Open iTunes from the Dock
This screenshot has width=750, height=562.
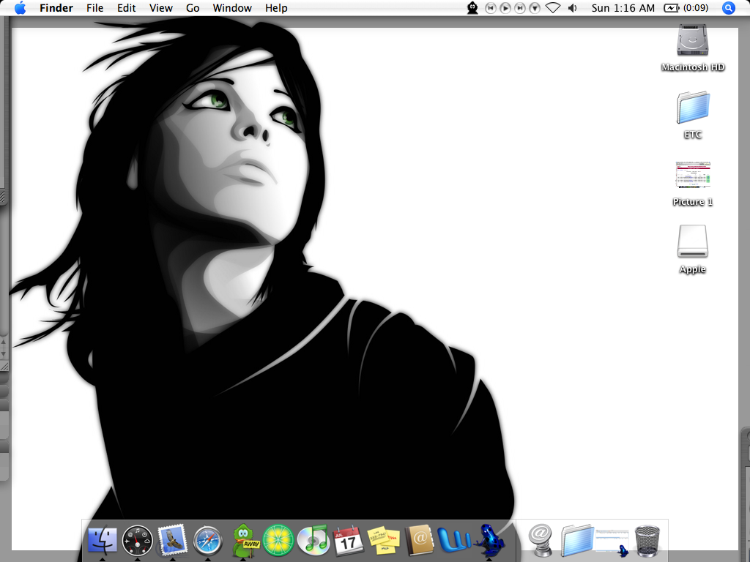313,540
